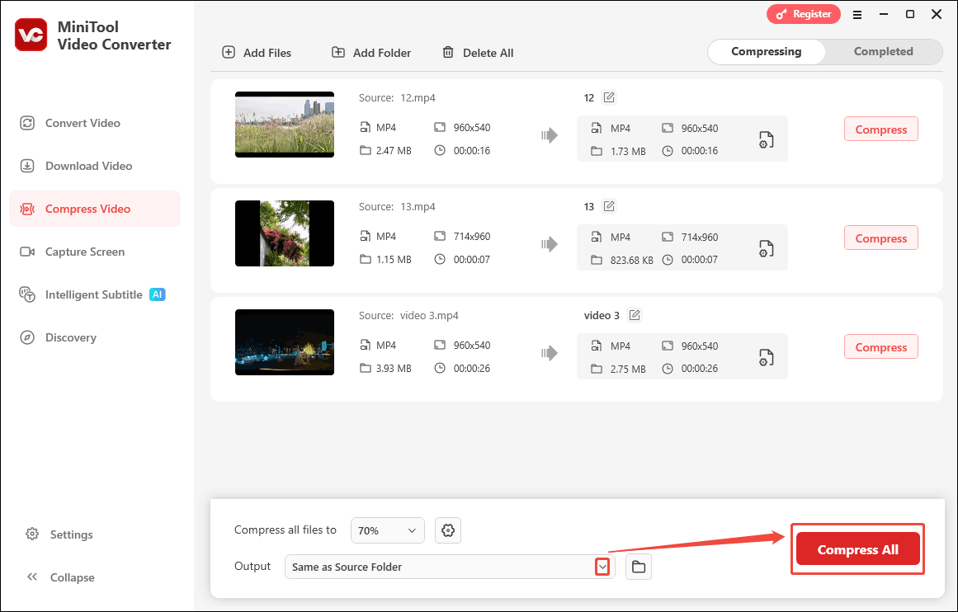Image resolution: width=958 pixels, height=612 pixels.
Task: Switch to the Completed tab
Action: coord(883,51)
